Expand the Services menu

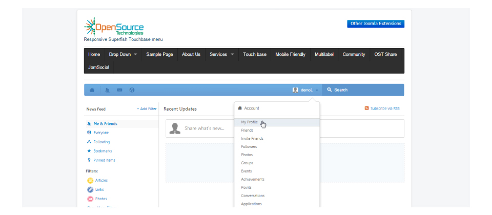click(x=221, y=54)
